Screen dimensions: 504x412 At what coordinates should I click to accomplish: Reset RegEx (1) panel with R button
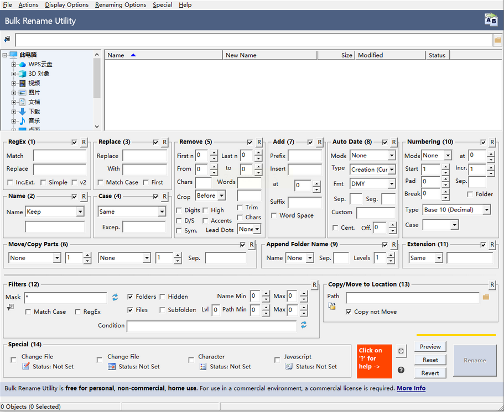coord(84,142)
